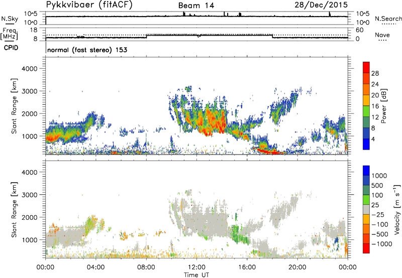
Task: Click the '3000' tick of the power panel
Action: [29, 91]
